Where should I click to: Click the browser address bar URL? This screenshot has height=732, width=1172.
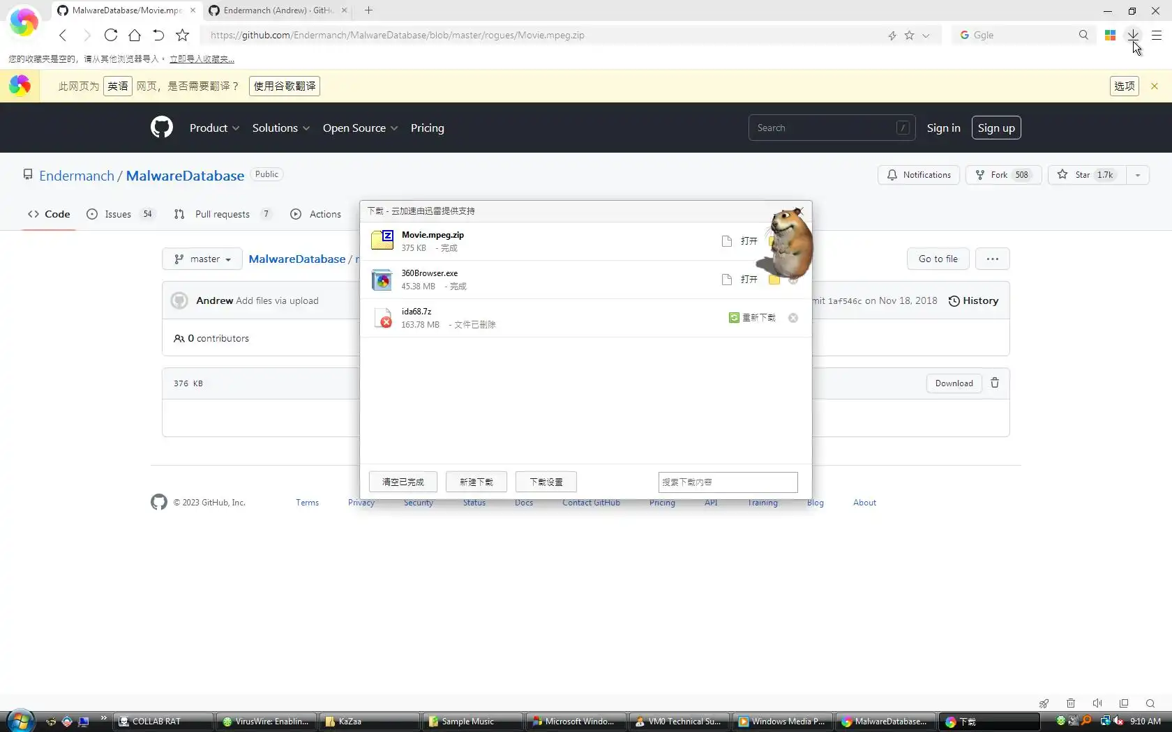pos(398,35)
